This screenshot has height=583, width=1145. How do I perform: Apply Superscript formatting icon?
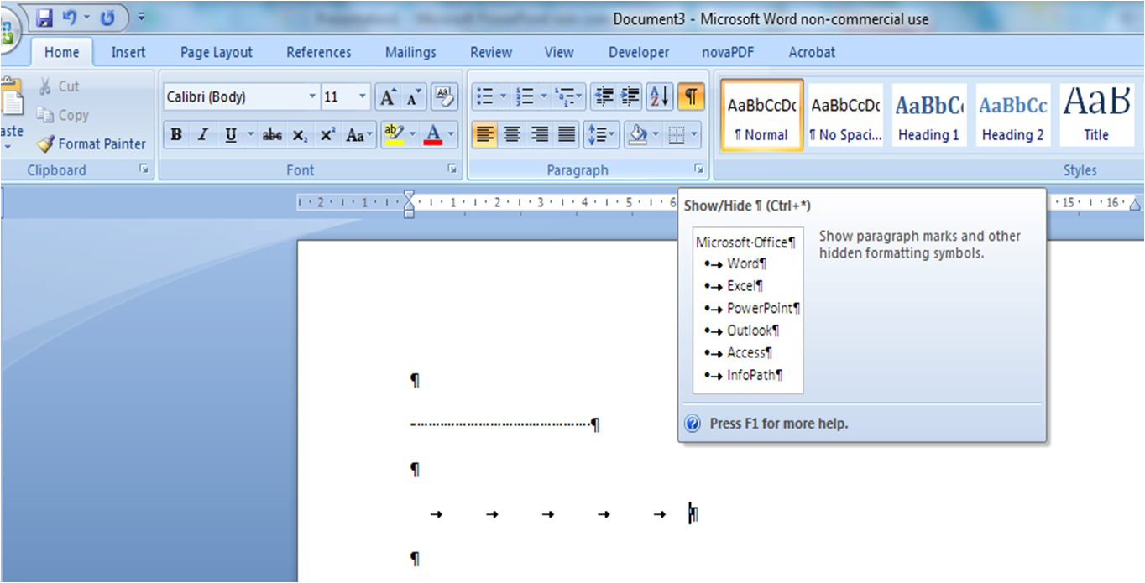(x=327, y=135)
